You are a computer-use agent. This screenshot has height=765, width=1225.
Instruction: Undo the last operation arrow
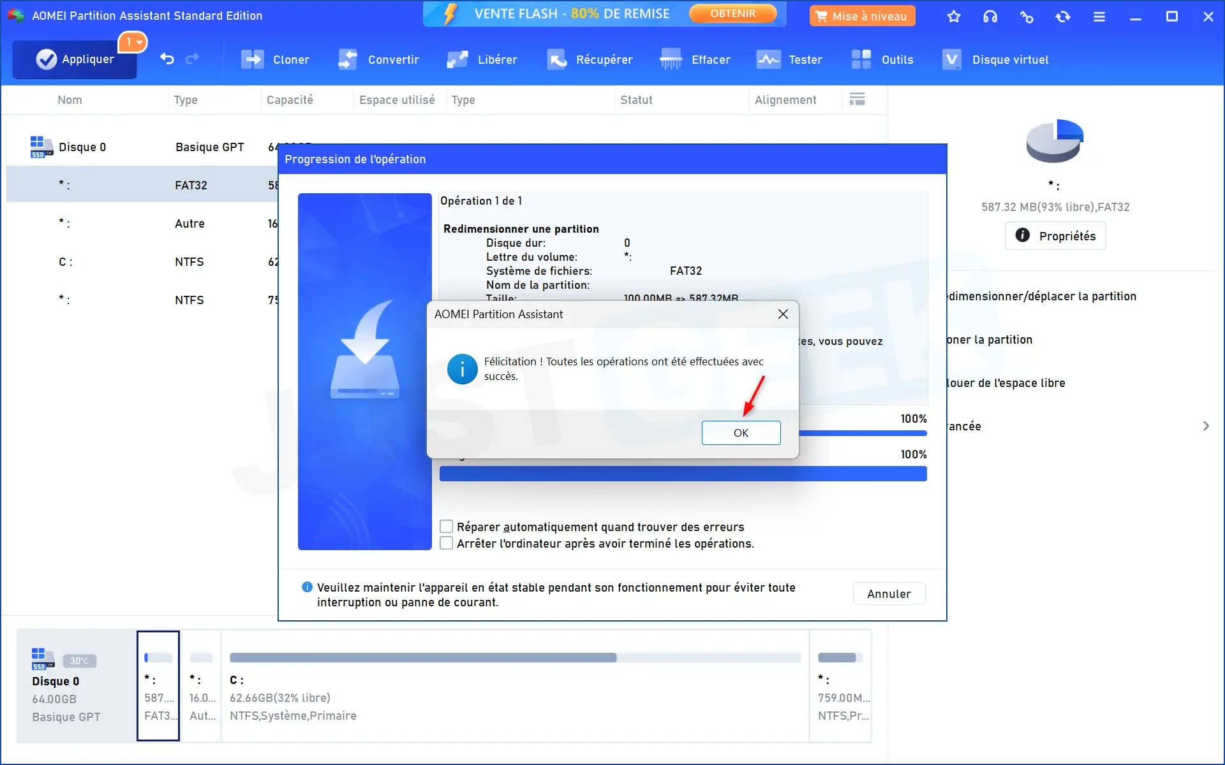pyautogui.click(x=167, y=59)
